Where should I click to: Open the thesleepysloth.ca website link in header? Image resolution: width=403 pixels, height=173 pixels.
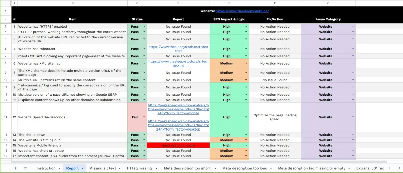pos(242,11)
